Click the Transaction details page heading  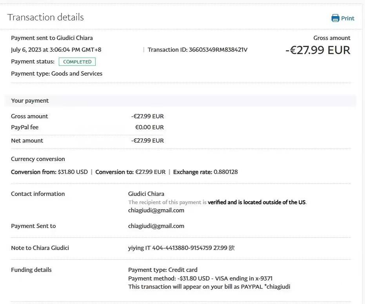pyautogui.click(x=45, y=17)
